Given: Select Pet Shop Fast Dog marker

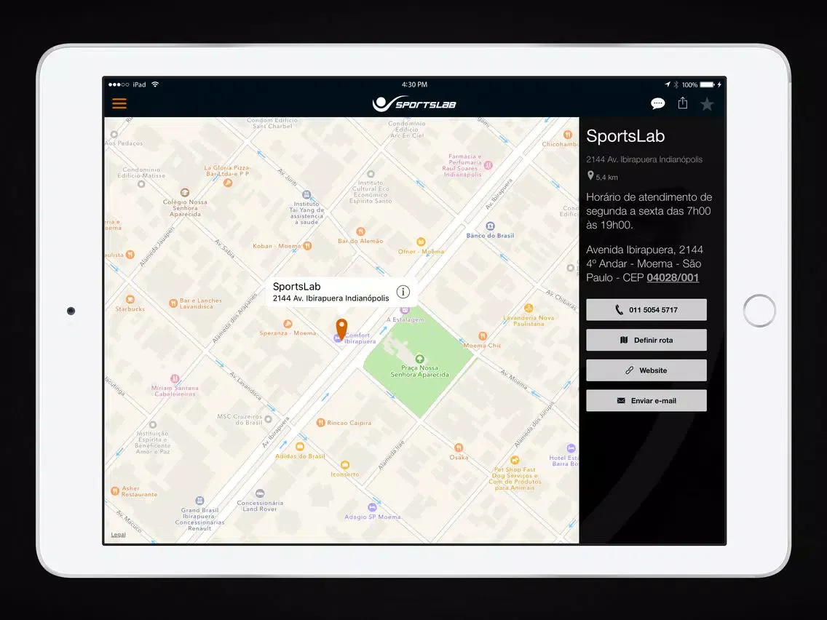Looking at the screenshot, I should tap(514, 460).
